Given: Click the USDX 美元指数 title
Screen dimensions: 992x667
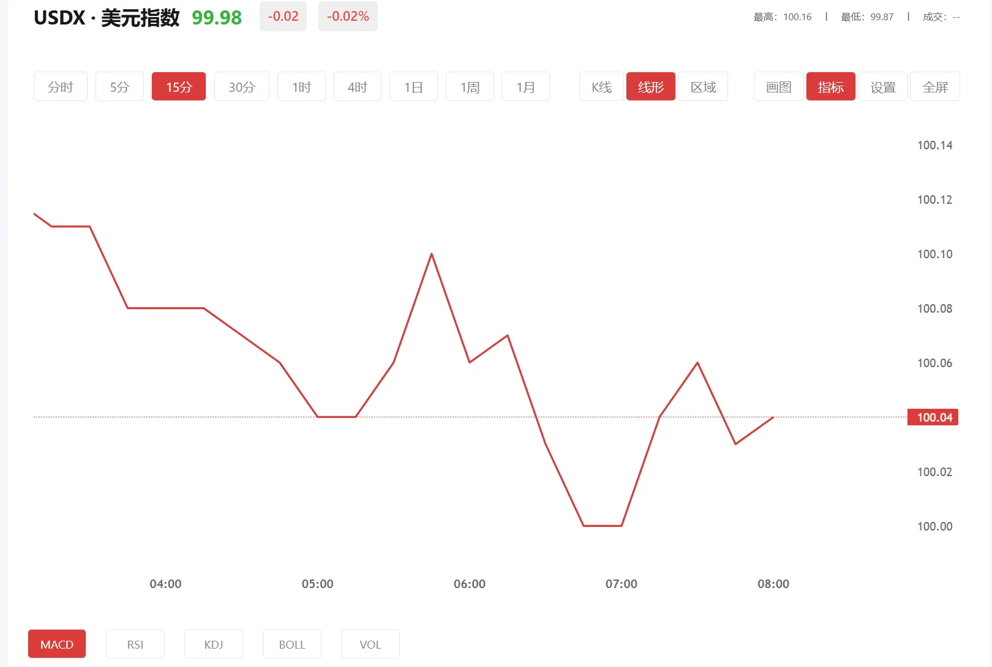Looking at the screenshot, I should [107, 18].
